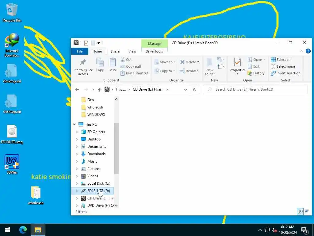Switch to the Share ribbon tab
This screenshot has height=236, width=314.
pyautogui.click(x=115, y=51)
